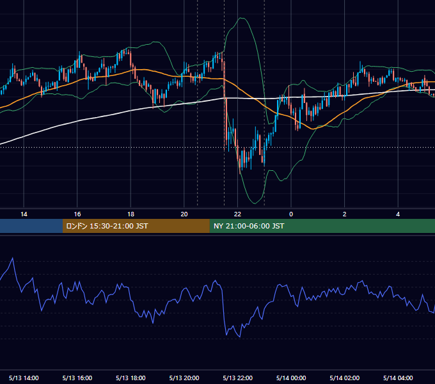Click the NY 21:00-06:00 JST session bar
Image resolution: width=435 pixels, height=384 pixels.
[322, 226]
